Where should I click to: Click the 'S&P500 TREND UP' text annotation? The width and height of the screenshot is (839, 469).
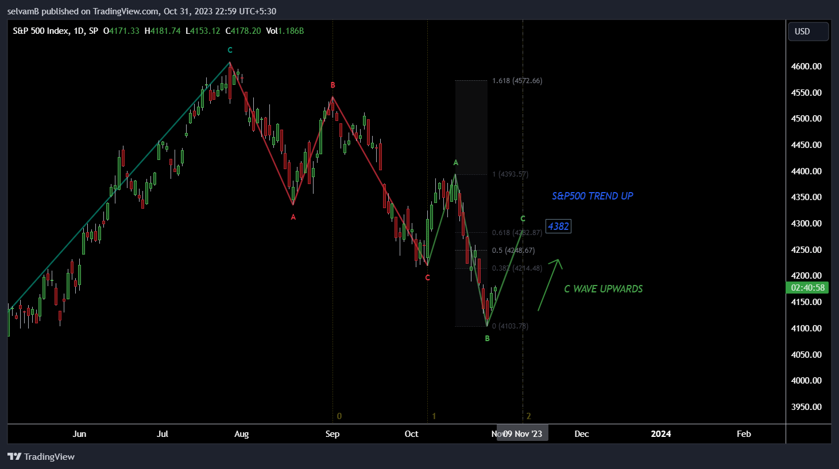tap(593, 196)
